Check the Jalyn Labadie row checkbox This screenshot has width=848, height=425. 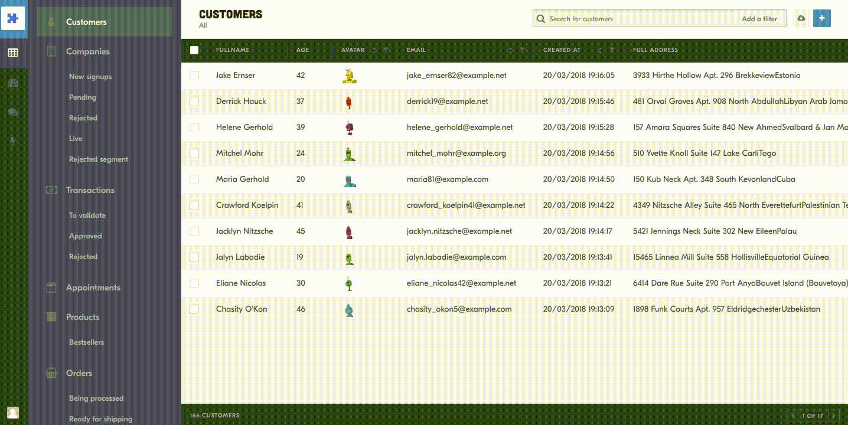click(194, 257)
